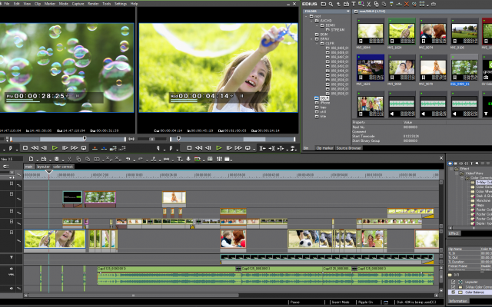Viewport: 492px width, 307px height.
Task: Move the player monitor position slider handle
Action: [85, 138]
